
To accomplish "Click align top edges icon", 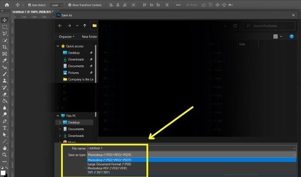I will click(145, 5).
